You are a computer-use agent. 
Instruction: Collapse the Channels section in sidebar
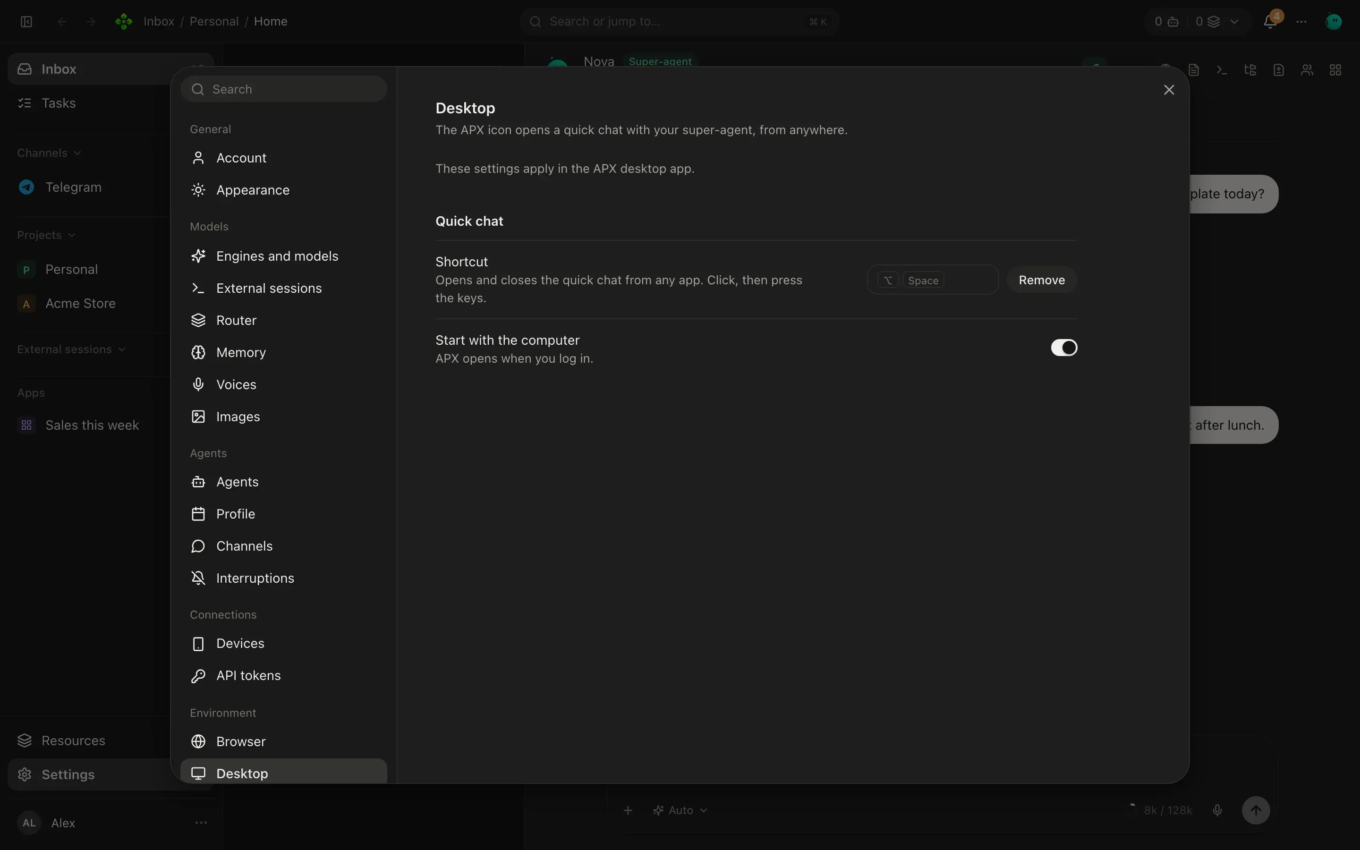[x=49, y=153]
